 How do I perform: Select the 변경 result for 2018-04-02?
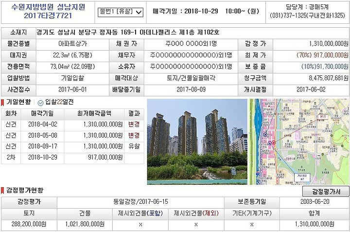tap(134, 124)
